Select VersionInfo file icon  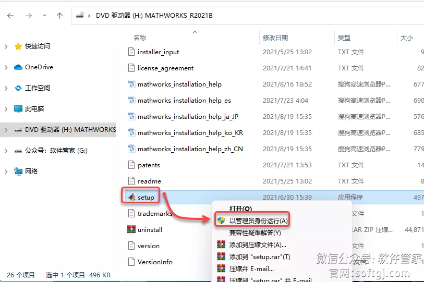(x=131, y=262)
